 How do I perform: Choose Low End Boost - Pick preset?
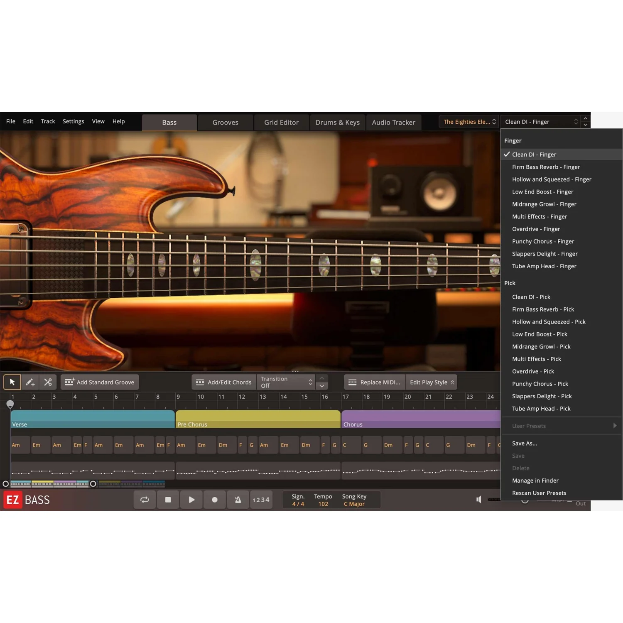[x=562, y=334]
